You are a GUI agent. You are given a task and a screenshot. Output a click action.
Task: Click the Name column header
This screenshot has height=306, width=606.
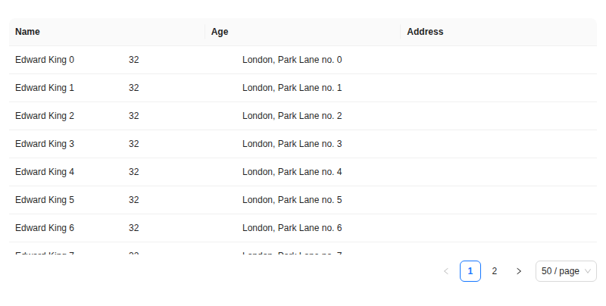28,32
